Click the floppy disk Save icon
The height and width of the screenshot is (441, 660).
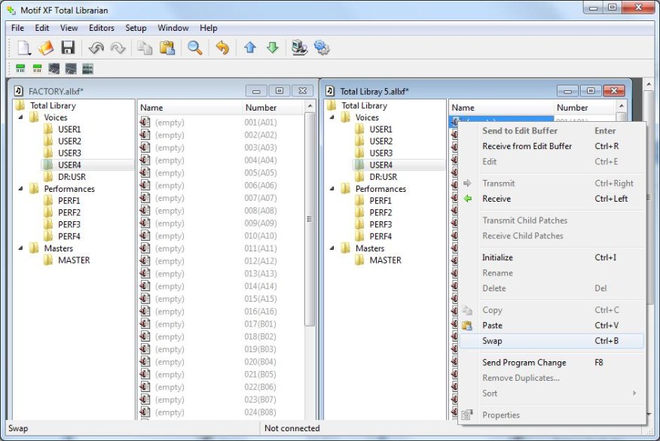pos(68,48)
